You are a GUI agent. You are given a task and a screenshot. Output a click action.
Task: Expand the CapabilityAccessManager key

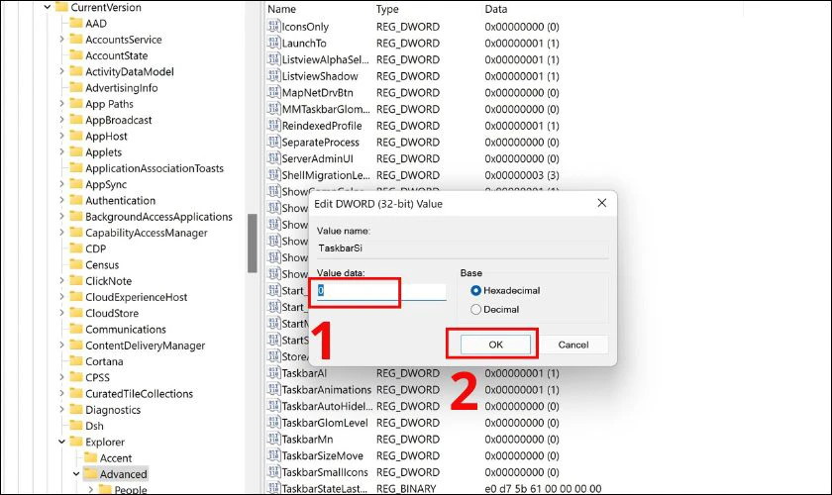coord(61,233)
